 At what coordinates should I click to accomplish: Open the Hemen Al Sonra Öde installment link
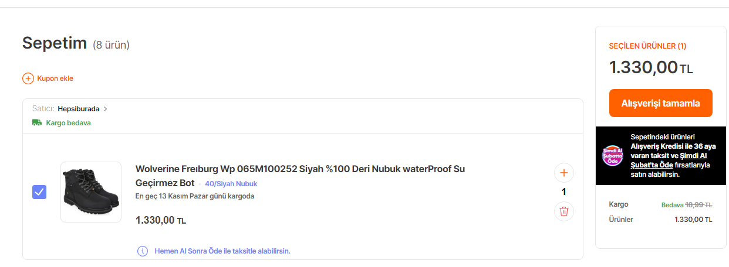coord(222,251)
